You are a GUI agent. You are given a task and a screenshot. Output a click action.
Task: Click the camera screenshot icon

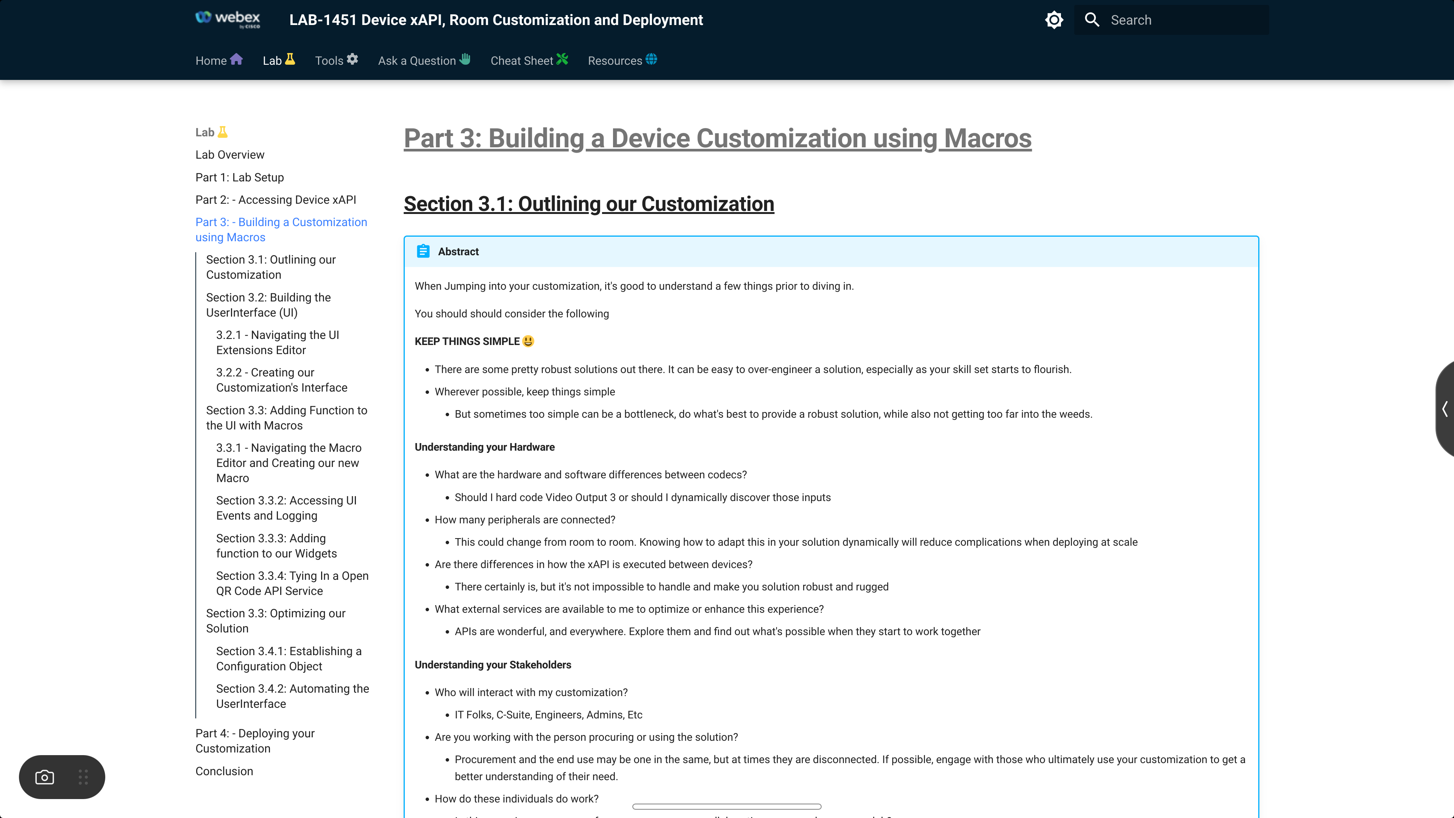(x=45, y=777)
